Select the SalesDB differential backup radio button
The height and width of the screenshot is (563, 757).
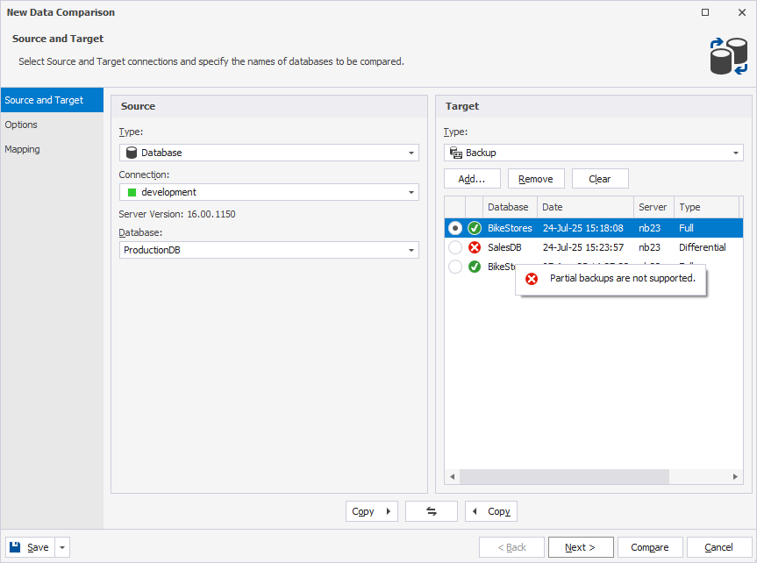pyautogui.click(x=454, y=246)
